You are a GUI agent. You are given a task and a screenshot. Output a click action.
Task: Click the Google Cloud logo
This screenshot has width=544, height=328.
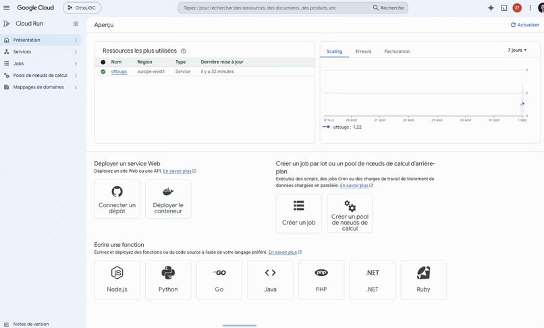35,7
